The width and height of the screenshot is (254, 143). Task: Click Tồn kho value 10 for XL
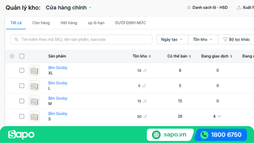click(139, 71)
